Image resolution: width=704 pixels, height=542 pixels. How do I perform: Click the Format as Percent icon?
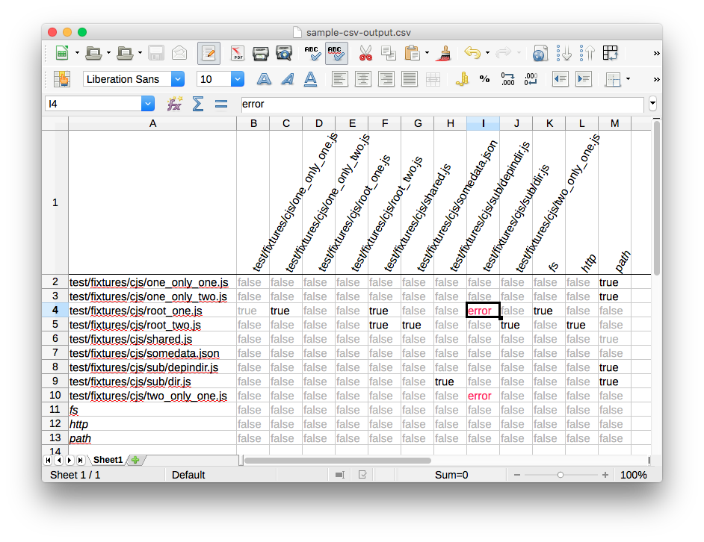pyautogui.click(x=484, y=79)
